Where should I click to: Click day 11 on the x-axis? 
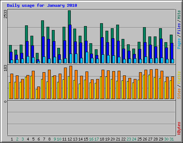(64, 139)
